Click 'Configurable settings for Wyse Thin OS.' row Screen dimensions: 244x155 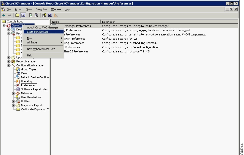pos(126,51)
